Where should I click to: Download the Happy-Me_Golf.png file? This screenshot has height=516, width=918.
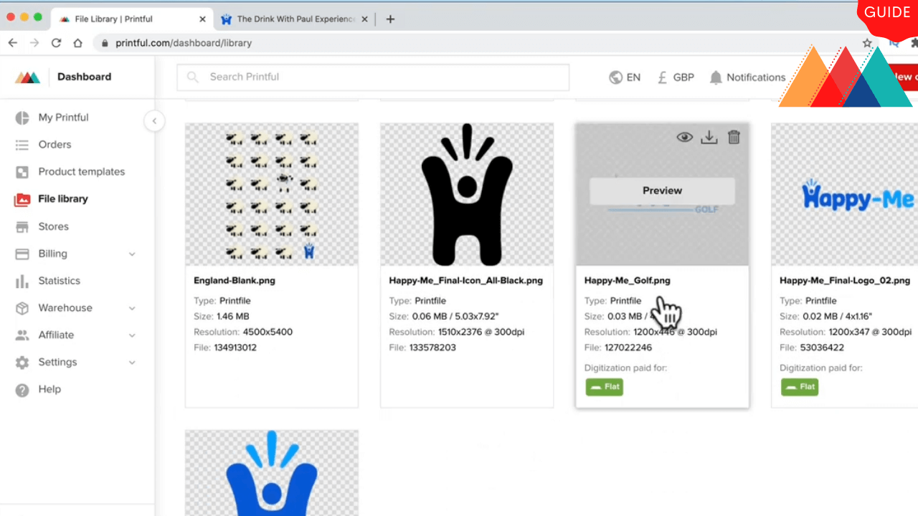tap(709, 137)
